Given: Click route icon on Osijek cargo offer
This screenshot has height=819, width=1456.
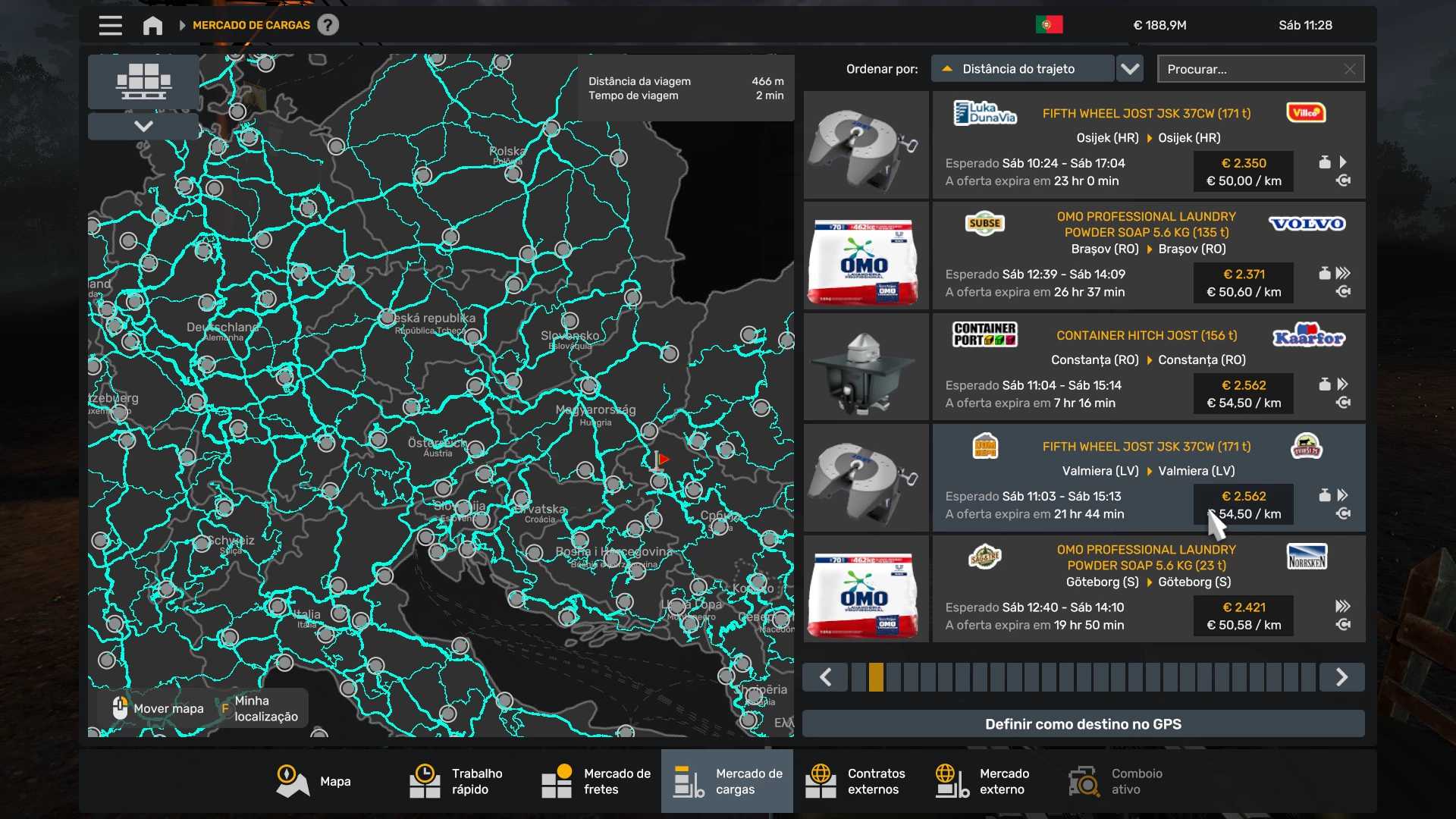Looking at the screenshot, I should (x=1343, y=180).
